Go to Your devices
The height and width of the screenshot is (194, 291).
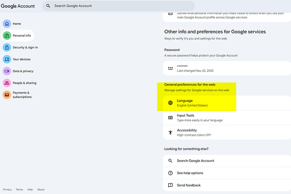click(x=16, y=59)
